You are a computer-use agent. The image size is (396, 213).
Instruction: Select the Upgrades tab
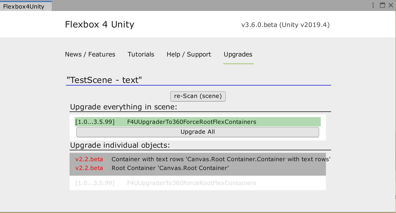tap(238, 54)
